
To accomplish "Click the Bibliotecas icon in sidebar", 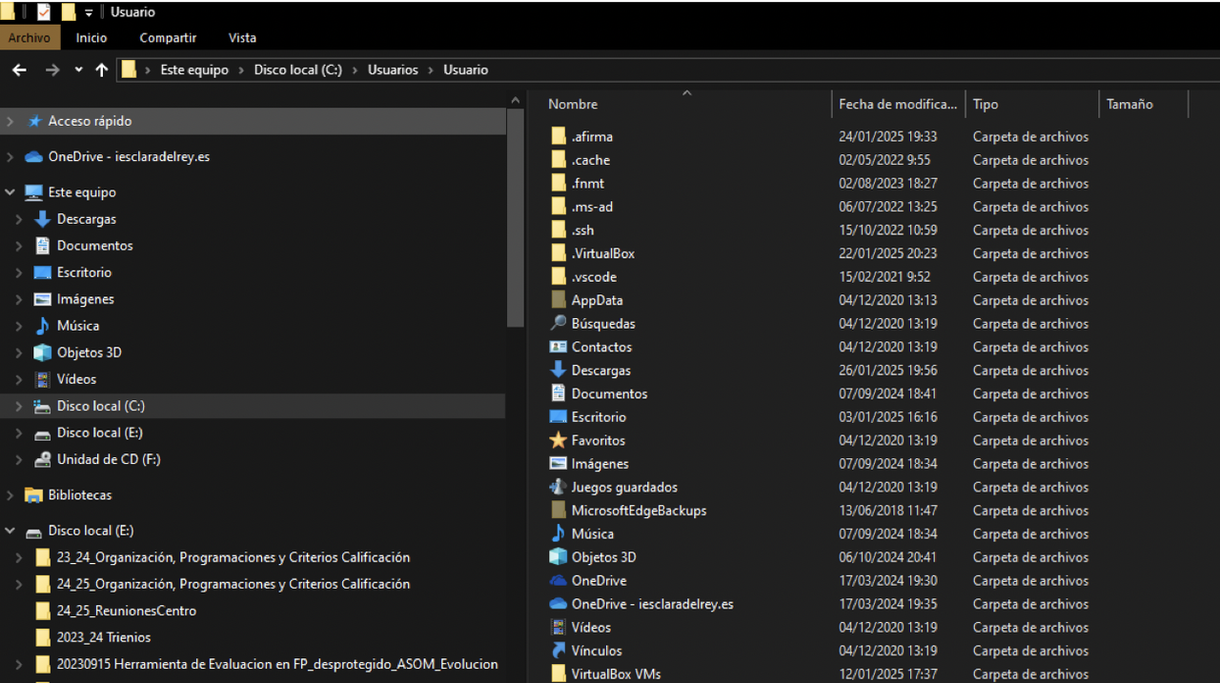I will [x=33, y=495].
